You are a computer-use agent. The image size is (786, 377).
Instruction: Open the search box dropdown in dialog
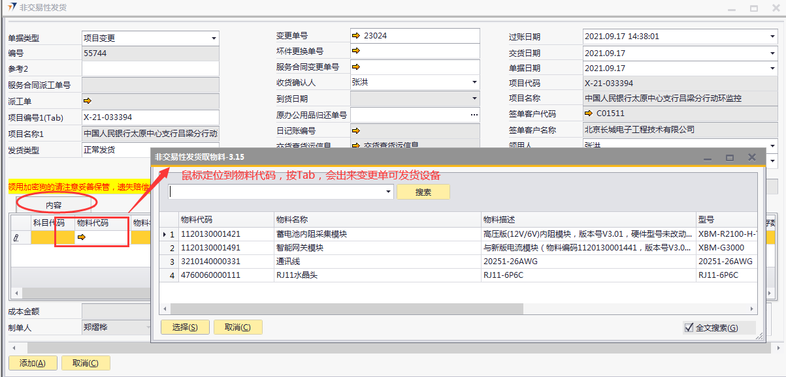click(388, 192)
